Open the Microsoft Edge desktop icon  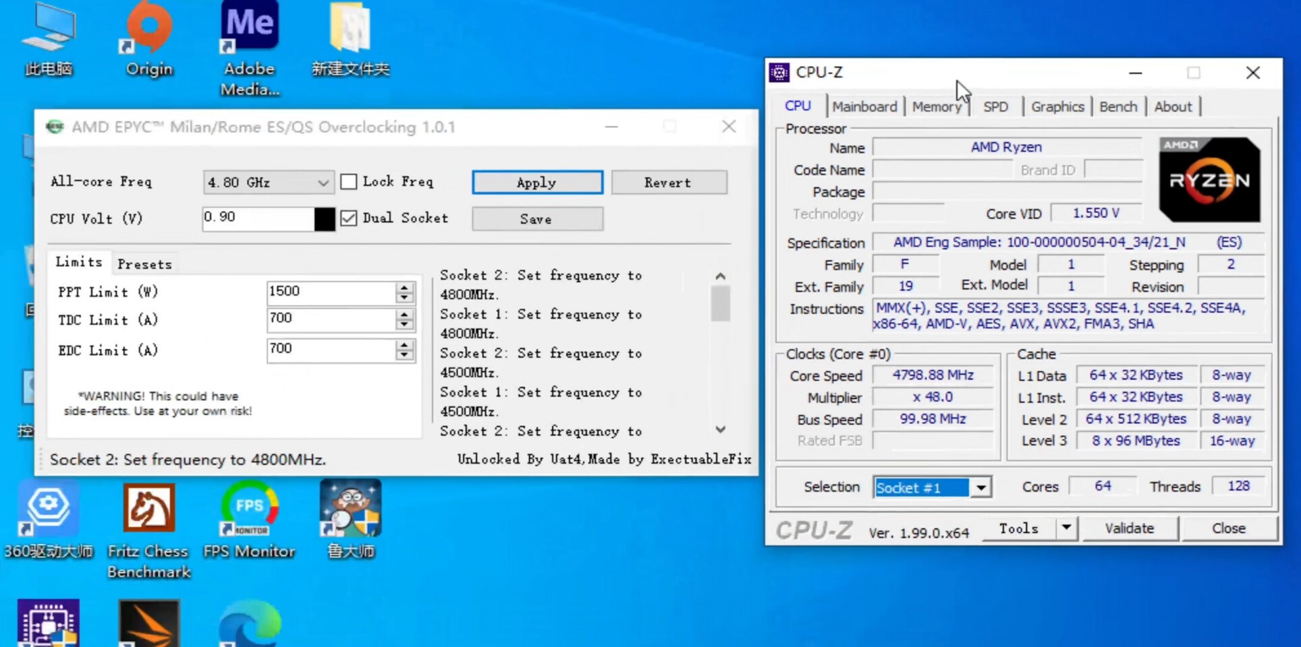coord(250,623)
